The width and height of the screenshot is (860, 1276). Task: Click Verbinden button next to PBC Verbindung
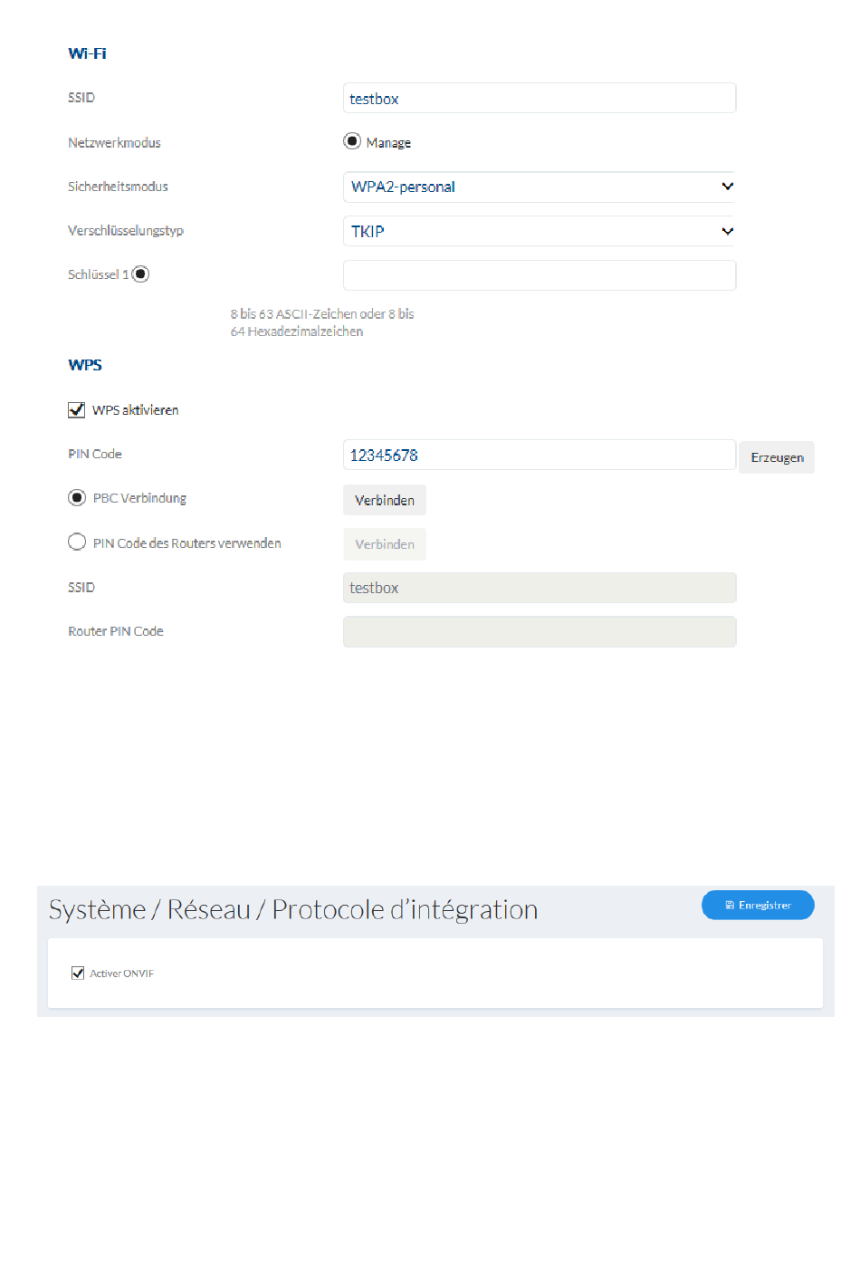pyautogui.click(x=385, y=500)
